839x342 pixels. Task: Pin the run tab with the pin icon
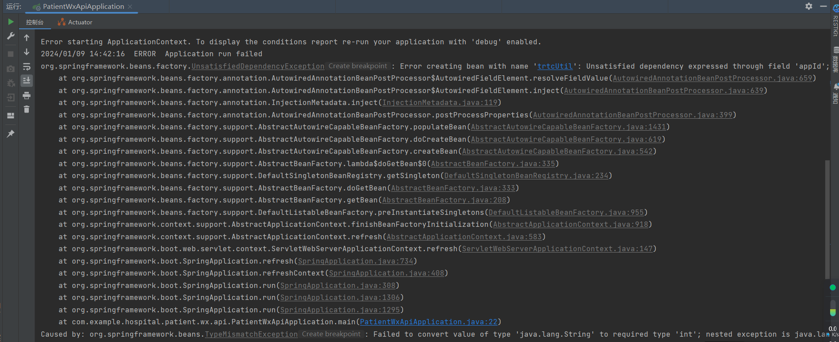click(11, 133)
